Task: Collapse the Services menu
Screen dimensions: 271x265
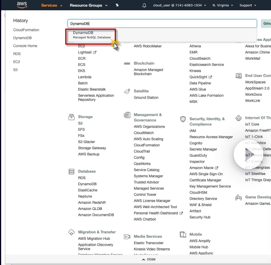Action: coord(52,5)
